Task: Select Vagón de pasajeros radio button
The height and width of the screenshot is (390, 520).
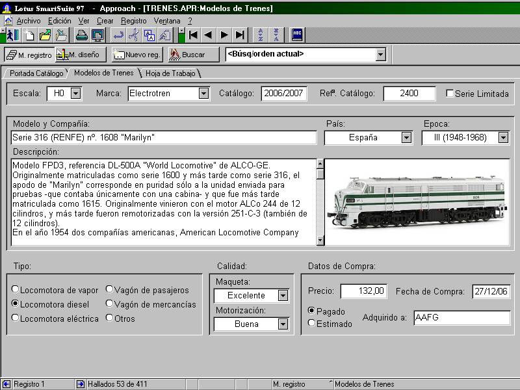Action: click(x=109, y=289)
